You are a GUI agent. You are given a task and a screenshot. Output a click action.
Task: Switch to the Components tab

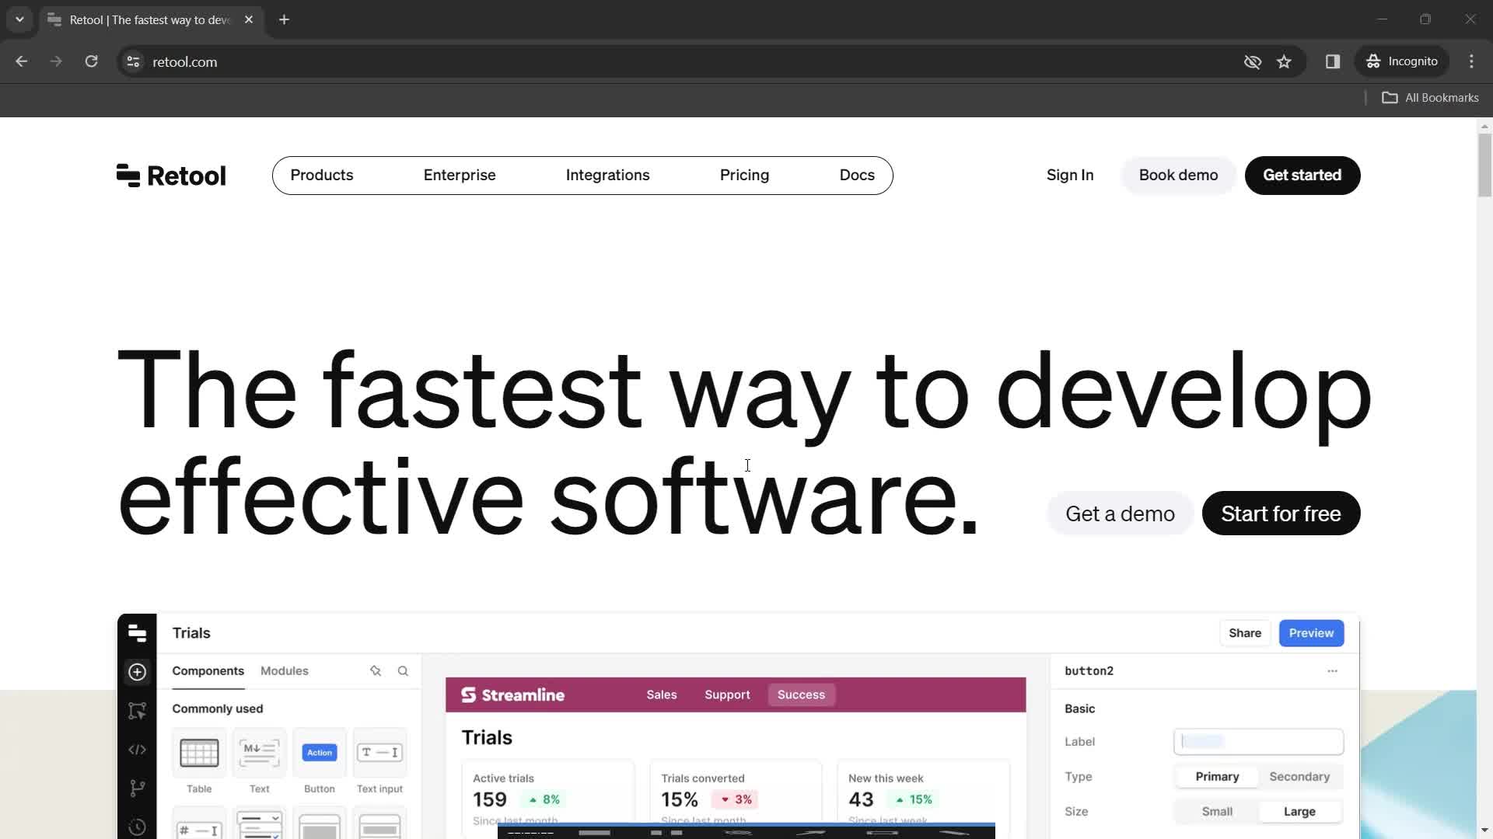(x=207, y=671)
